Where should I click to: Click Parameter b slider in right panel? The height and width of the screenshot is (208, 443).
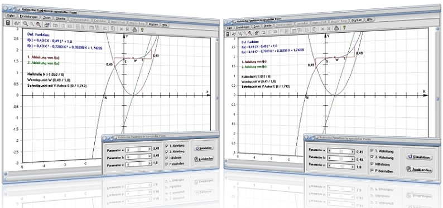[340, 159]
